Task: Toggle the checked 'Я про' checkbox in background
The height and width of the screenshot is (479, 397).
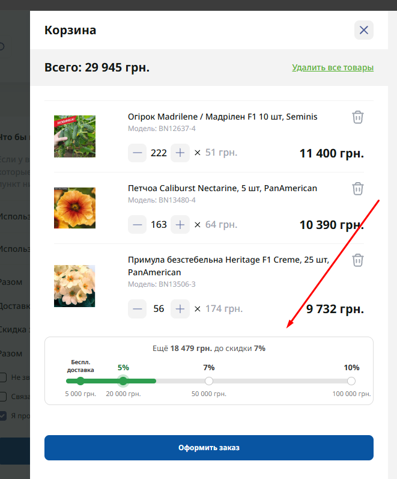Action: (3, 416)
